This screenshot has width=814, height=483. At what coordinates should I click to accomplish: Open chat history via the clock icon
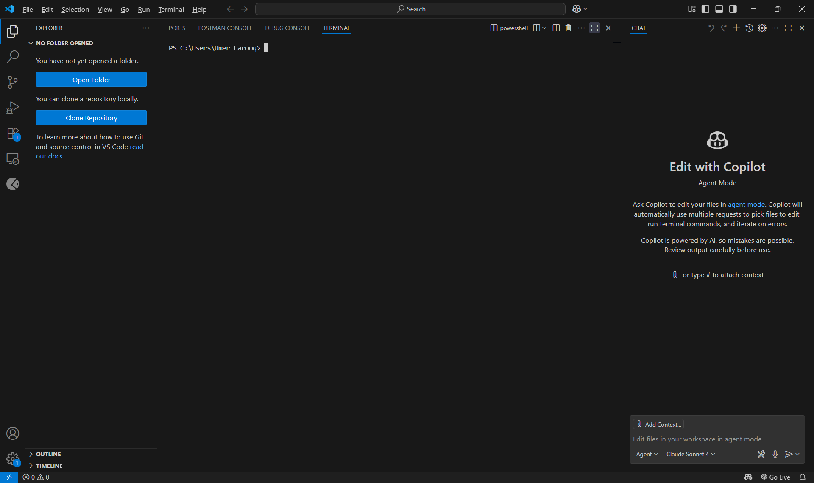pos(749,28)
